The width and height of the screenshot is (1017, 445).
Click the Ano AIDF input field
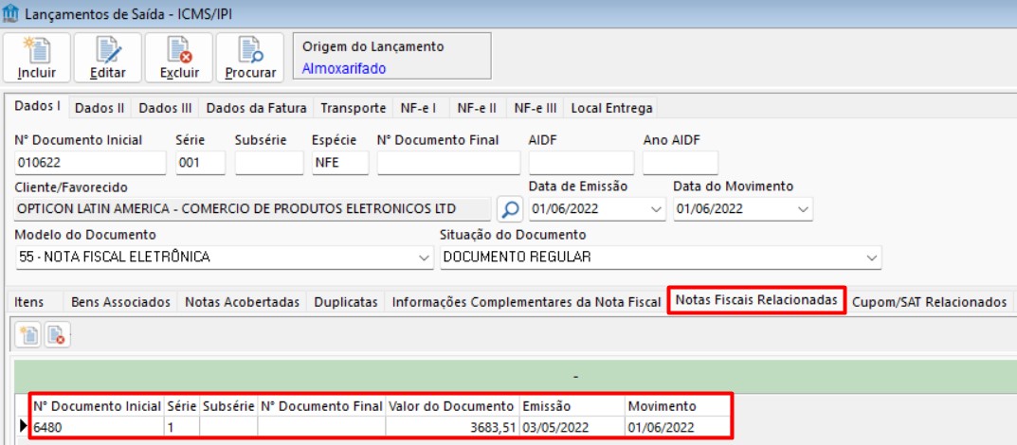click(681, 163)
